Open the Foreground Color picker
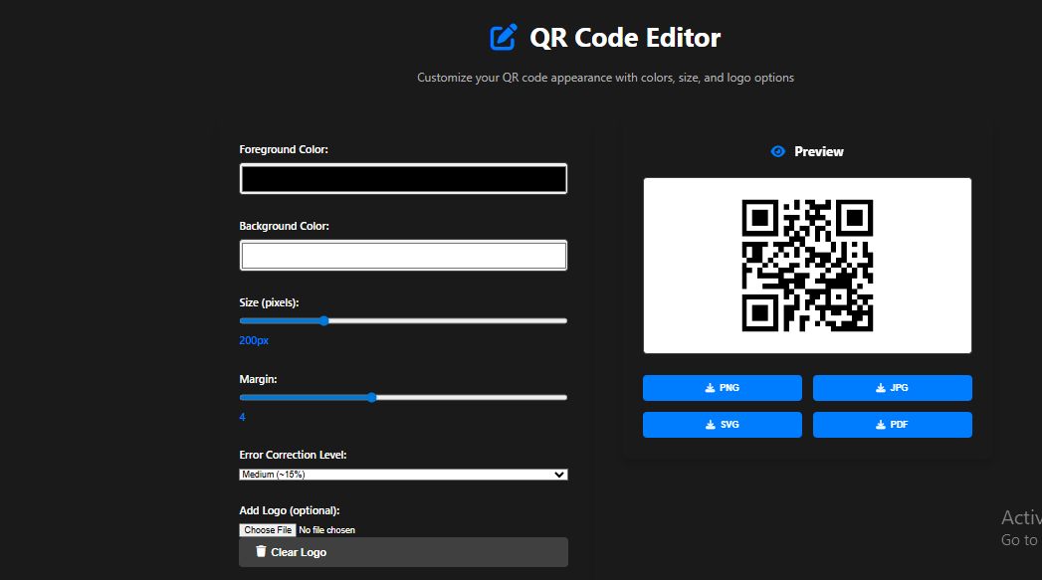This screenshot has width=1042, height=580. (x=403, y=179)
